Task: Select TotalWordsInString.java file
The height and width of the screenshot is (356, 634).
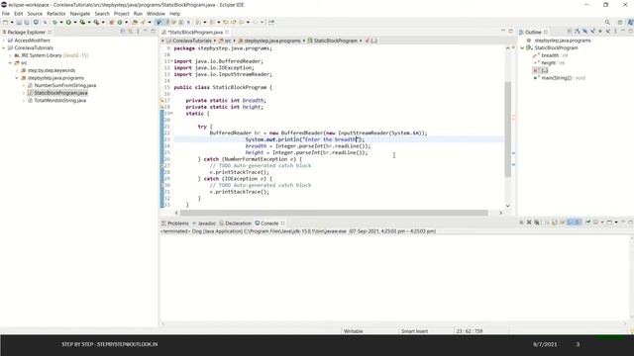Action: coord(59,100)
